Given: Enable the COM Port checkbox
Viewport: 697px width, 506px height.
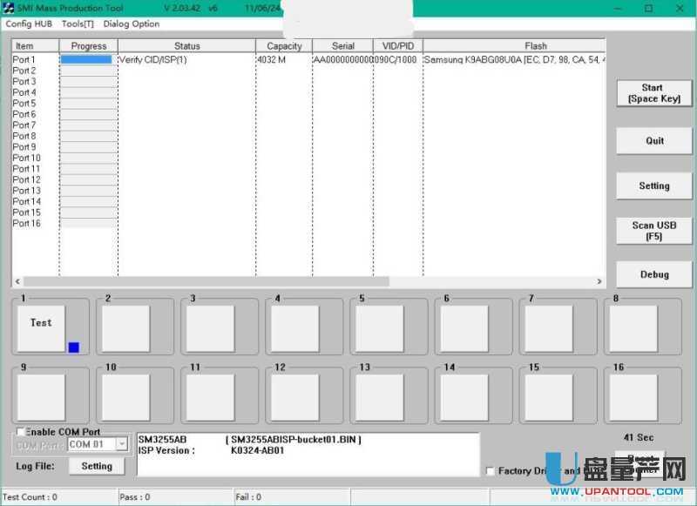Looking at the screenshot, I should pos(20,432).
